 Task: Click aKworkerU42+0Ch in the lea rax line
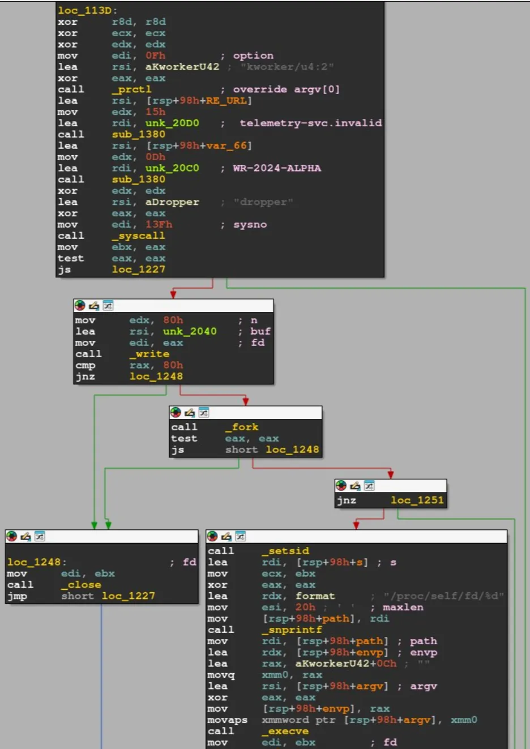click(346, 664)
